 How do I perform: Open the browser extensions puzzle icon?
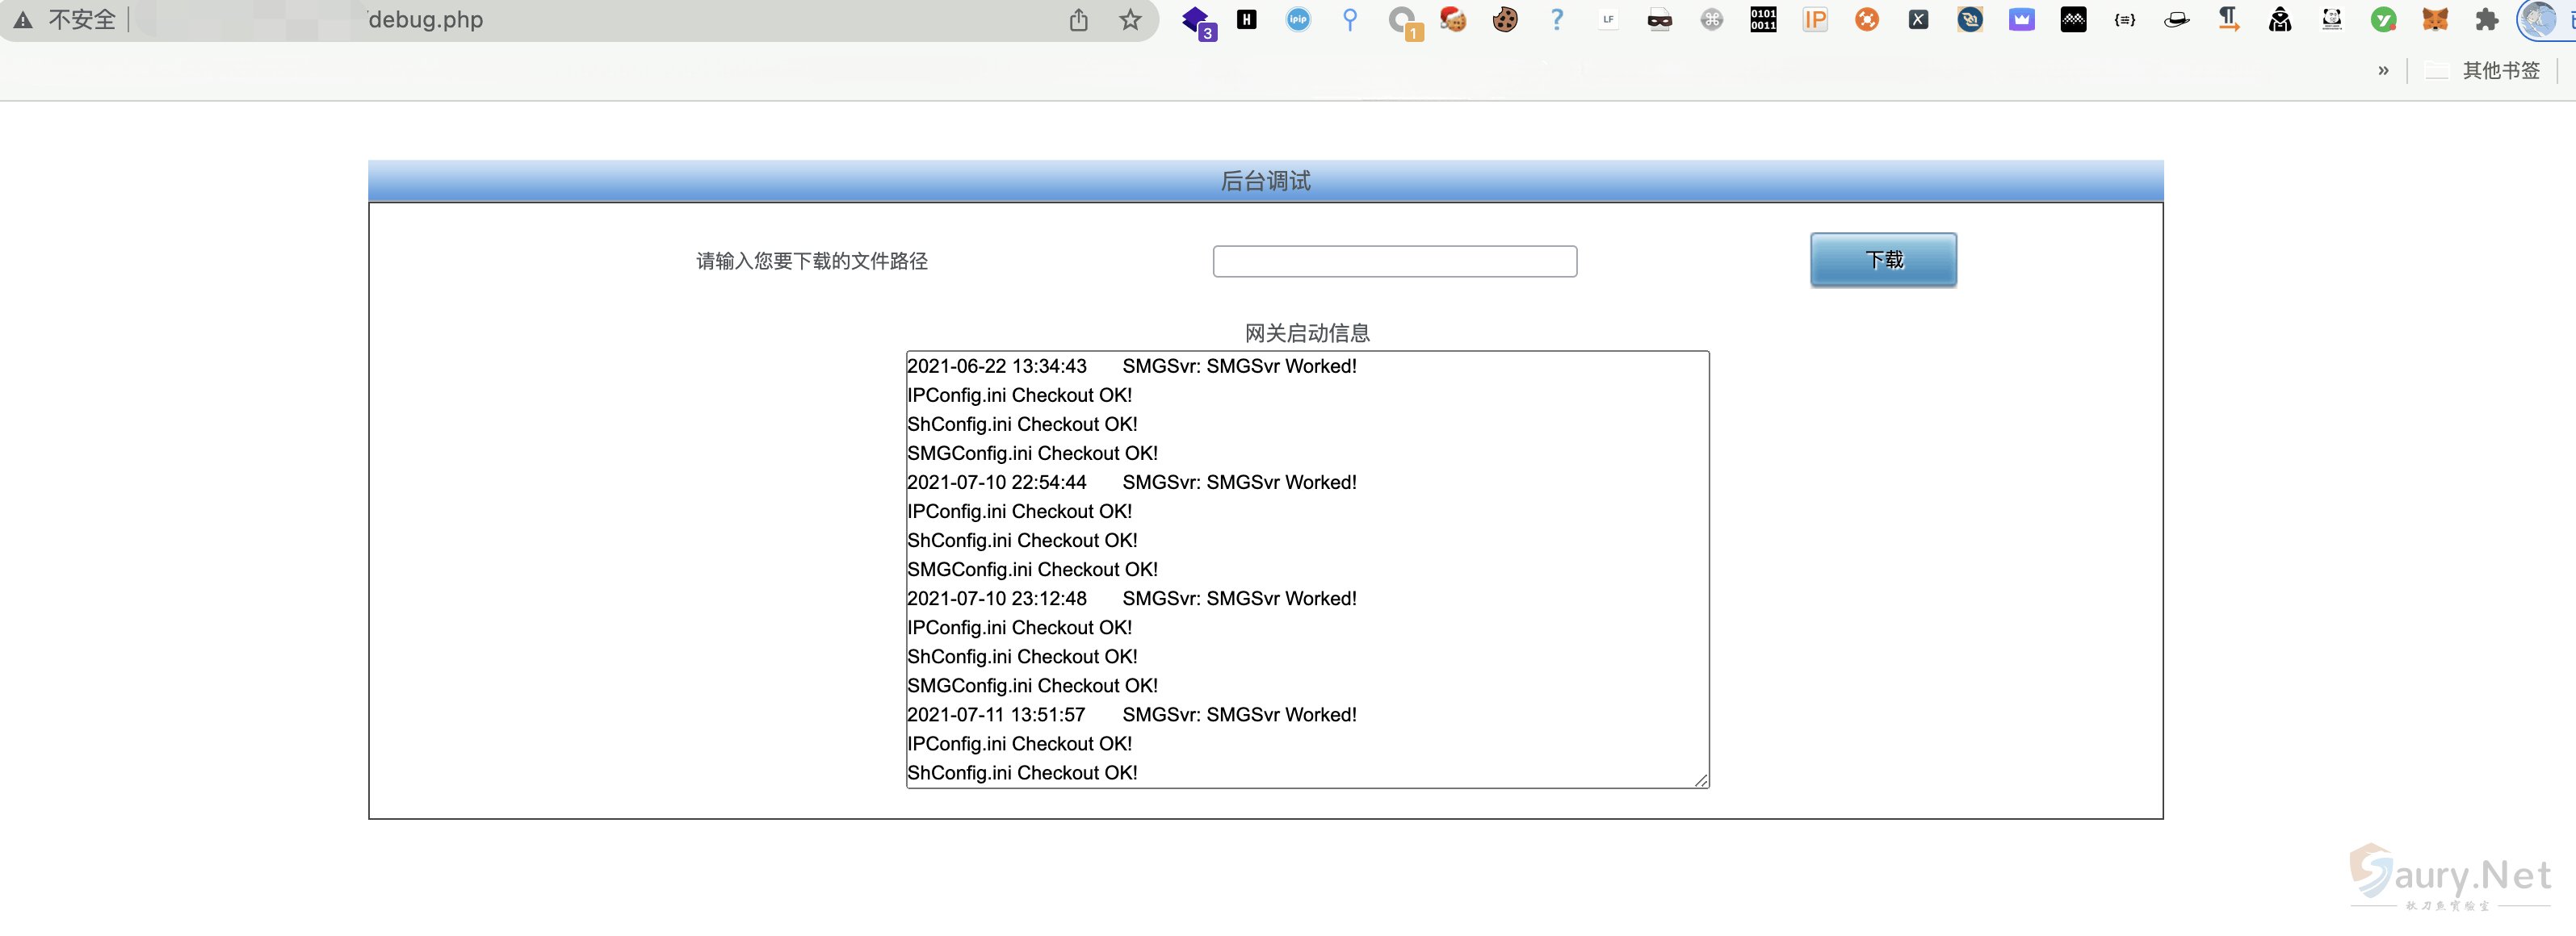pos(2489,19)
